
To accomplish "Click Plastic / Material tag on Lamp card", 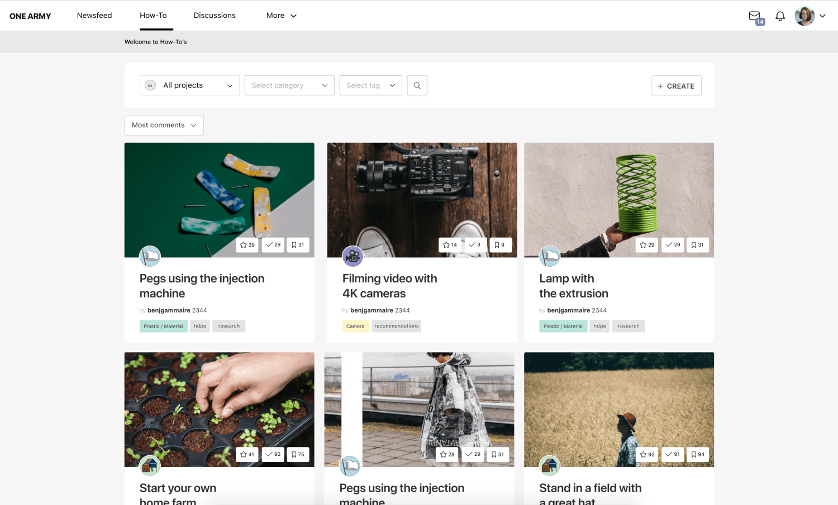I will (563, 326).
